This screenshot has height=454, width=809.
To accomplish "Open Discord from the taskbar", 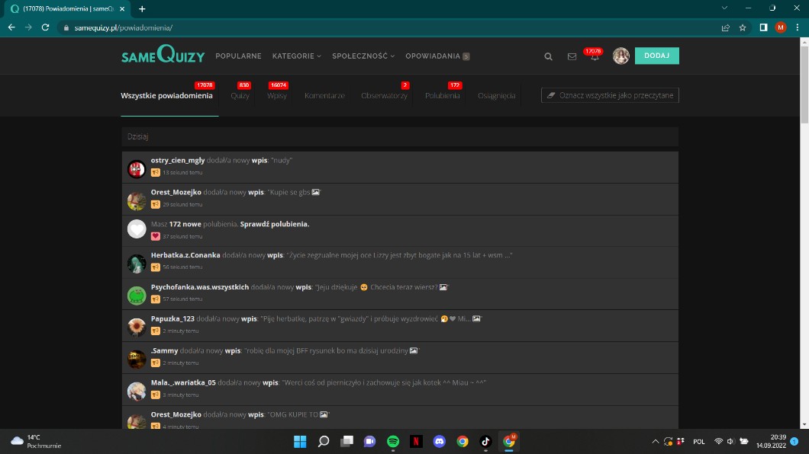I will 439,441.
